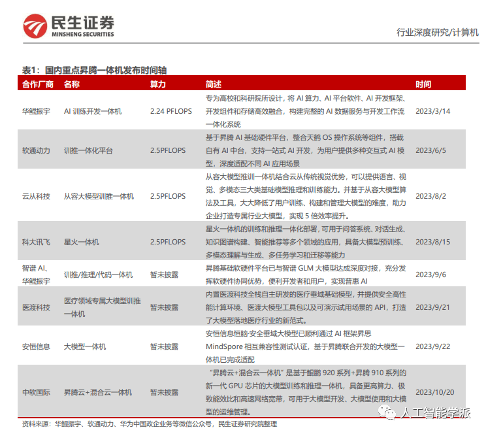
Task: Click the description starting 安恒信息恒脑·安全垂域大模型
Action: point(305,346)
